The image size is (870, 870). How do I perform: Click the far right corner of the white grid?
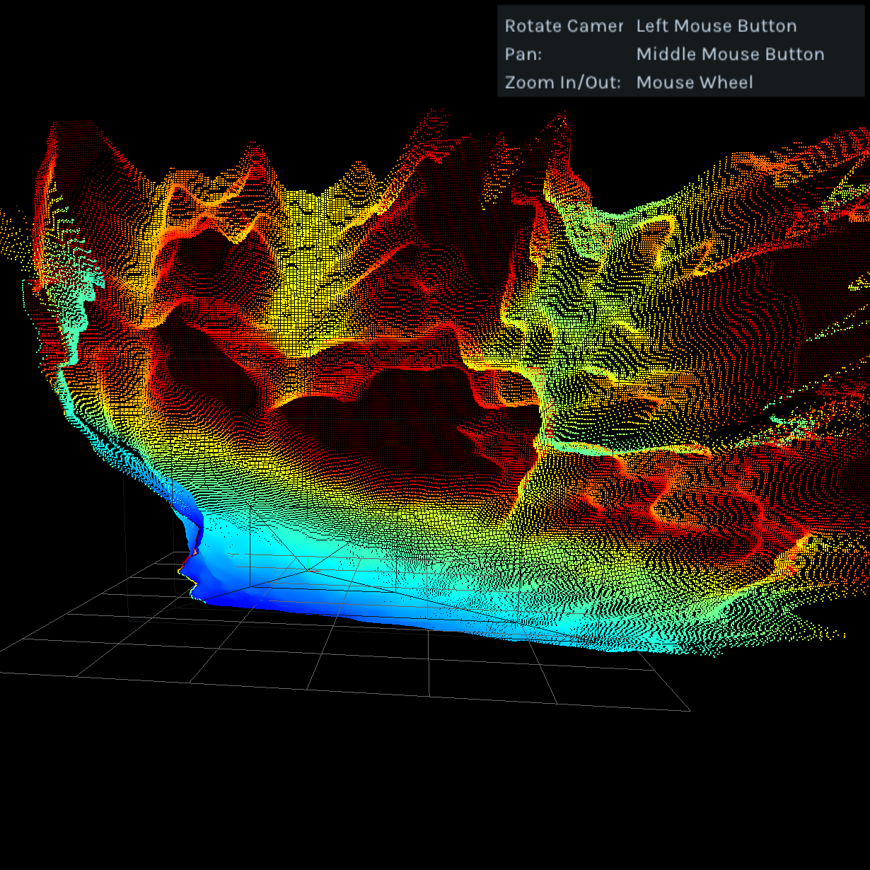click(x=689, y=710)
